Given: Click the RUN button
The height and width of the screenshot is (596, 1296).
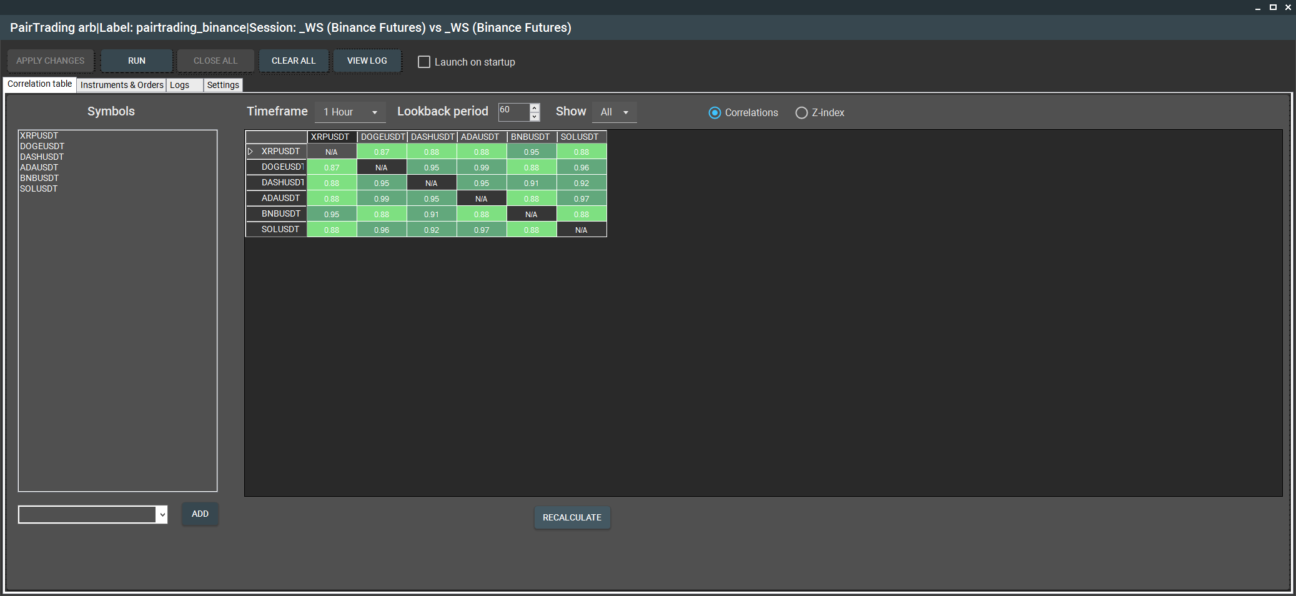Looking at the screenshot, I should click(x=137, y=61).
